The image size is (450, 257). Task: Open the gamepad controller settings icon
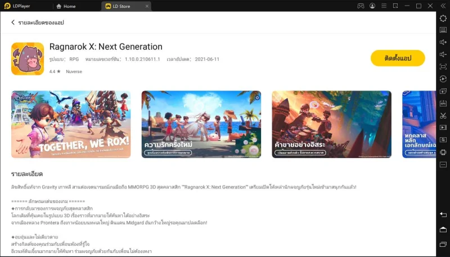click(x=361, y=6)
